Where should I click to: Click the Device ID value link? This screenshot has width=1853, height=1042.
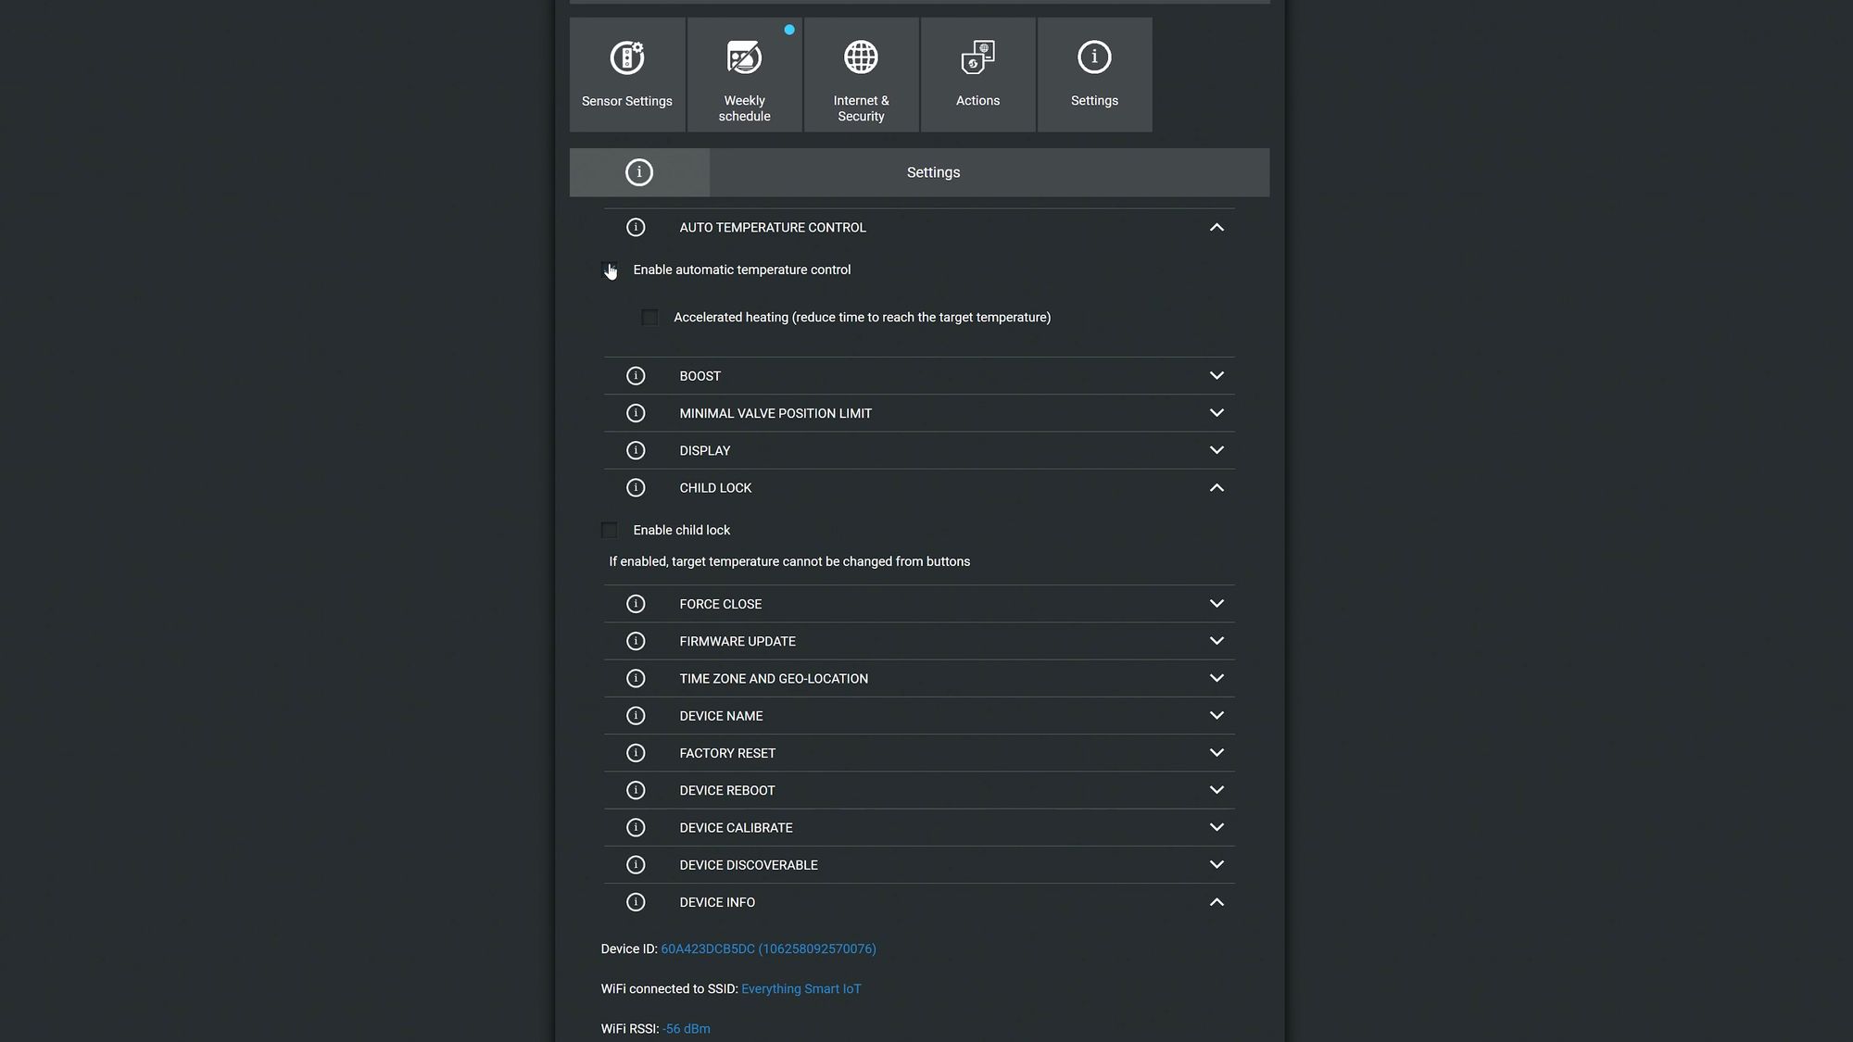[768, 949]
